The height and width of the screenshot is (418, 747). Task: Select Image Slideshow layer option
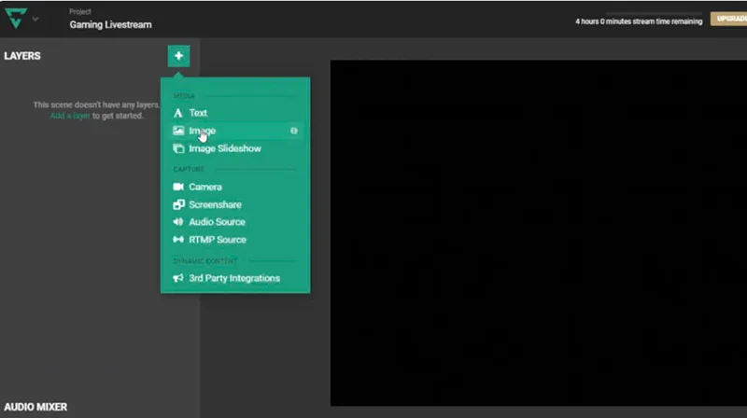point(236,148)
